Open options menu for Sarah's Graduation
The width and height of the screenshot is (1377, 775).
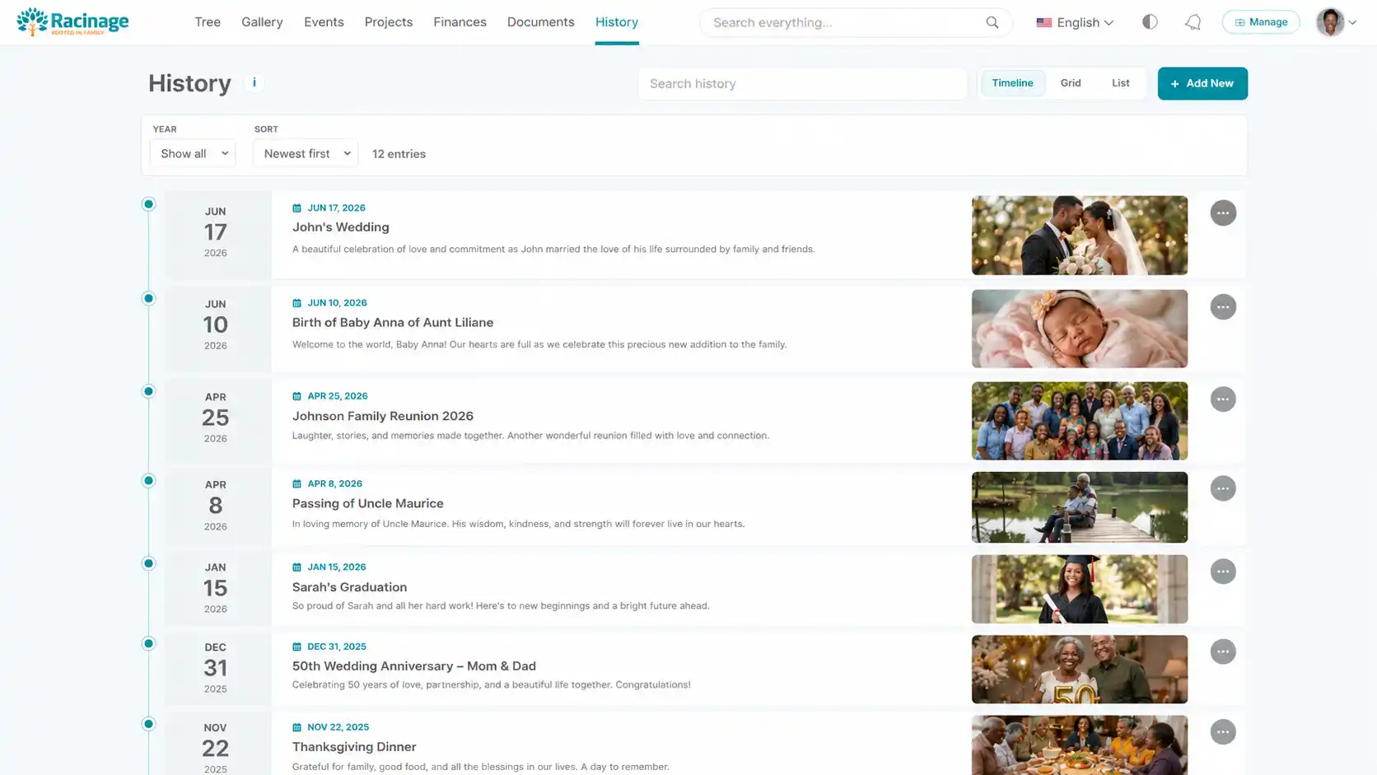[x=1223, y=572]
